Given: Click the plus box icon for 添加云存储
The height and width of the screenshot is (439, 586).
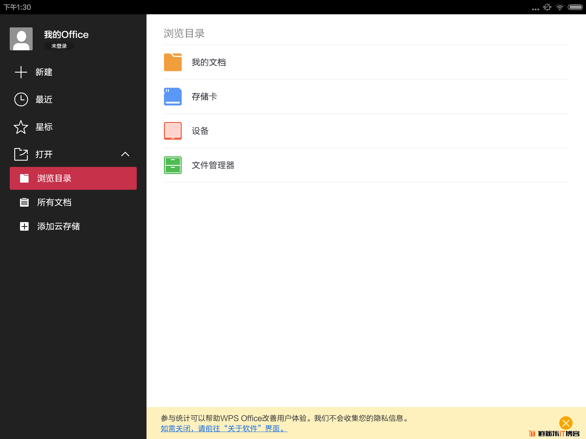Looking at the screenshot, I should [x=24, y=226].
